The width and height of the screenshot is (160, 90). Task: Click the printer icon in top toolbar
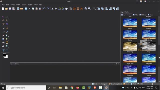pos(18,9)
